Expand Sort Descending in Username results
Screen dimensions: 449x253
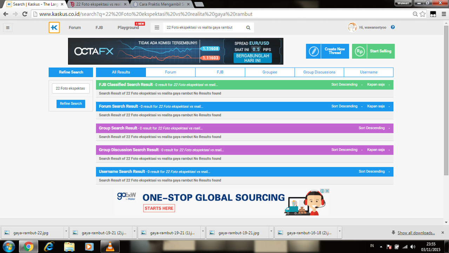pos(374,171)
